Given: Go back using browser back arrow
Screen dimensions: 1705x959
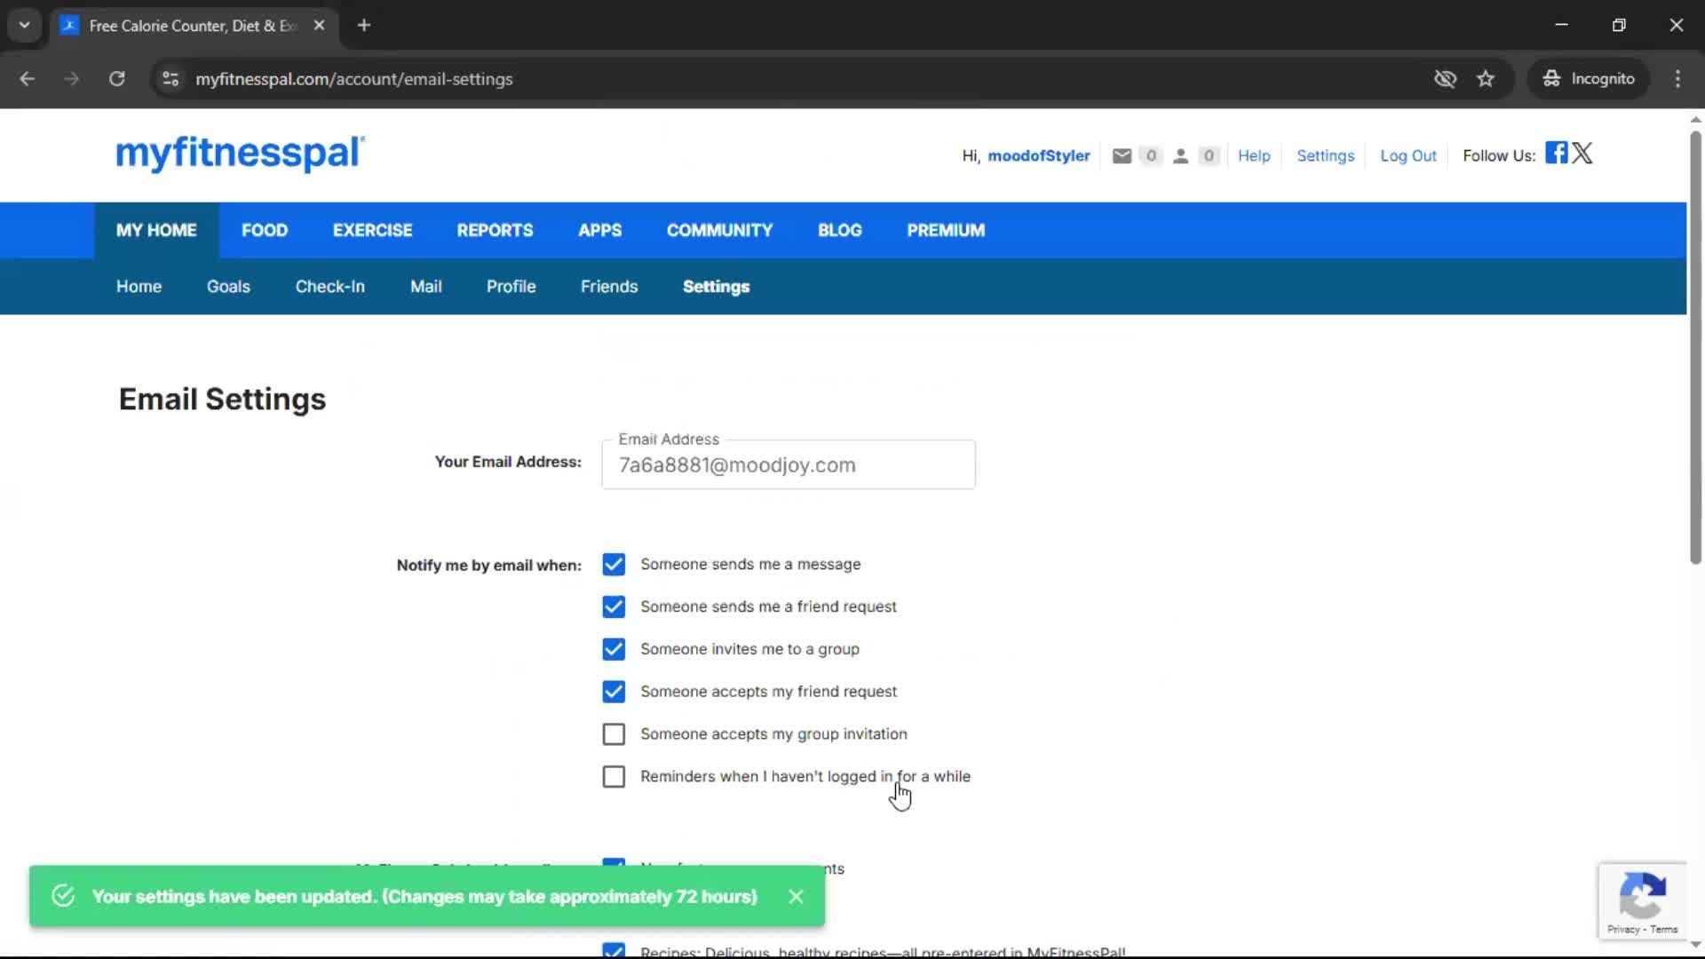Looking at the screenshot, I should [28, 79].
